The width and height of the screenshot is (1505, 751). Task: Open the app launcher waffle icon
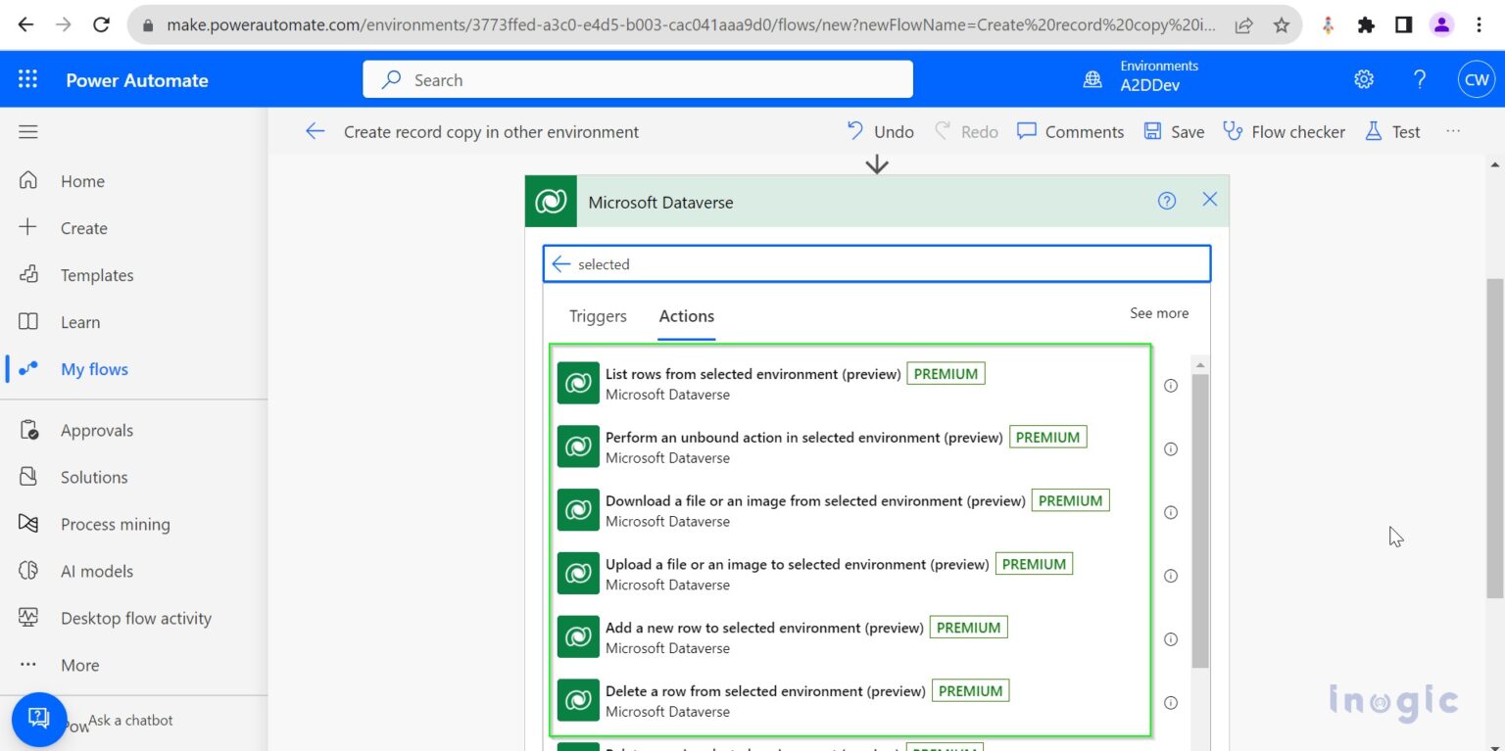coord(27,79)
